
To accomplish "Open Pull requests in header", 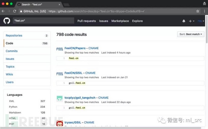I will [x=87, y=21].
